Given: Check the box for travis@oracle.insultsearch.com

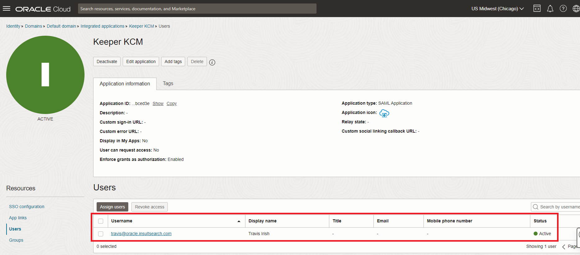Looking at the screenshot, I should point(101,234).
